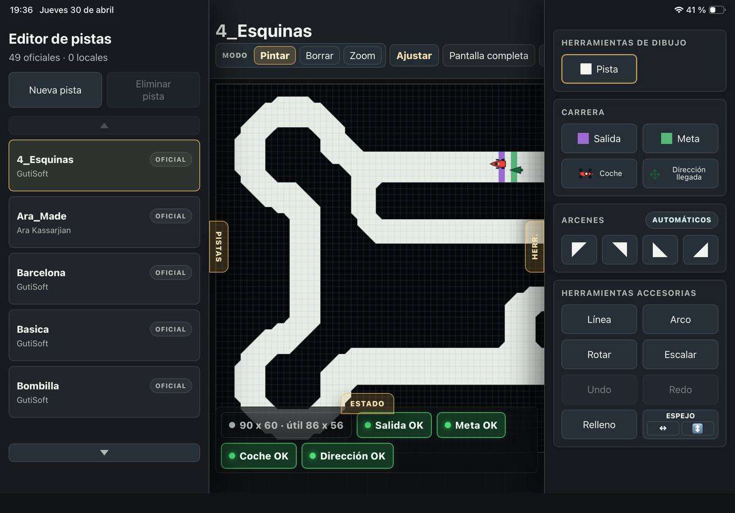Select the Rotar tool

[x=599, y=355]
